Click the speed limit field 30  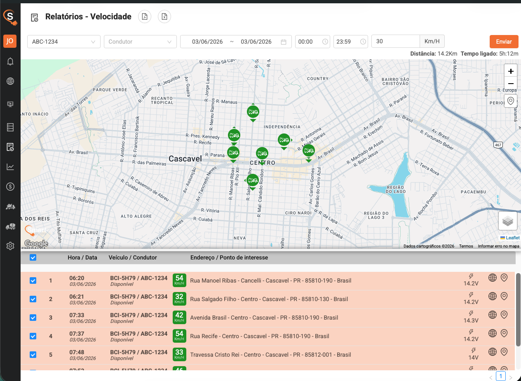pyautogui.click(x=396, y=42)
